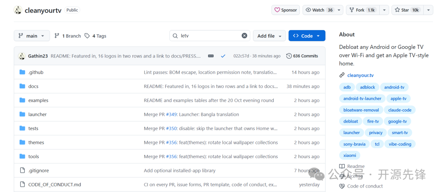Click the Sponsor heart button
Image resolution: width=440 pixels, height=192 pixels.
point(285,10)
